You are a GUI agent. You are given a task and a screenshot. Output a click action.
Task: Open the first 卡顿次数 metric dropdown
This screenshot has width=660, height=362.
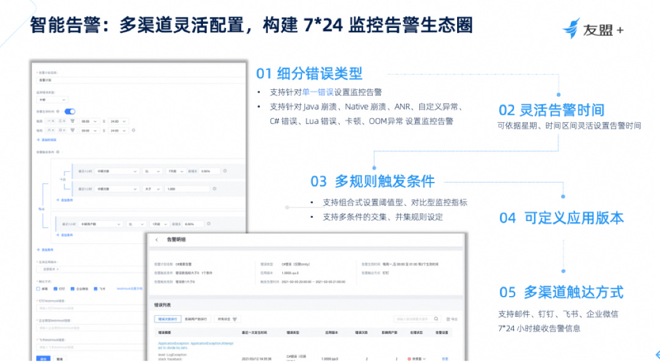pyautogui.click(x=117, y=171)
